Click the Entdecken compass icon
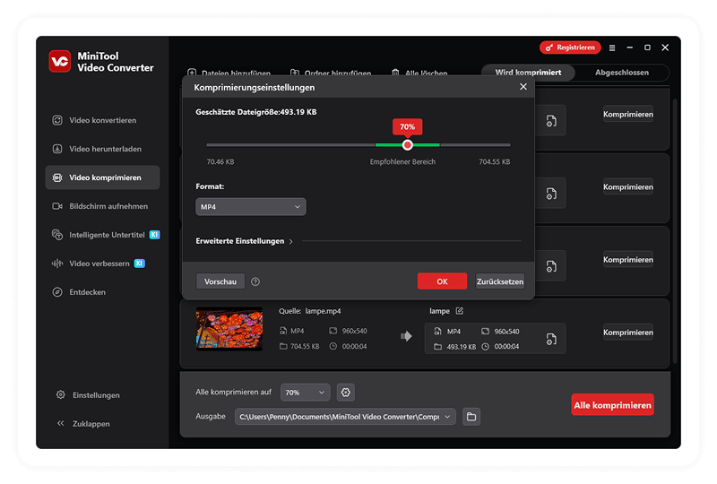This screenshot has width=717, height=484. pyautogui.click(x=57, y=292)
